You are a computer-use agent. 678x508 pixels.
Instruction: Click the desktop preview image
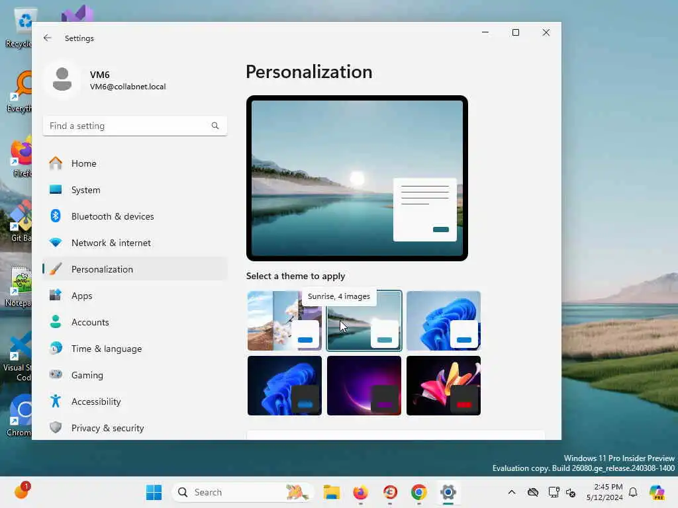[x=357, y=178]
